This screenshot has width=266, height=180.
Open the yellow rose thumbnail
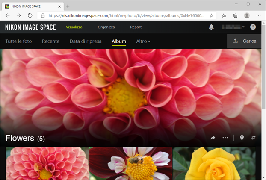coord(214,163)
